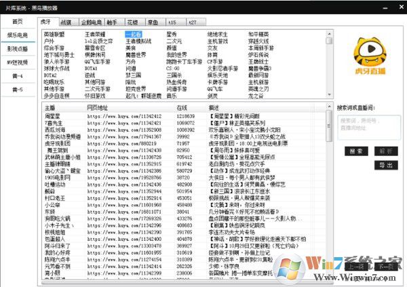Select the t27 tab
The height and width of the screenshot is (287, 407).
196,22
